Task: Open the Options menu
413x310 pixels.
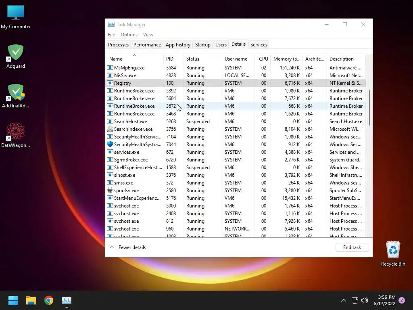Action: click(x=129, y=35)
